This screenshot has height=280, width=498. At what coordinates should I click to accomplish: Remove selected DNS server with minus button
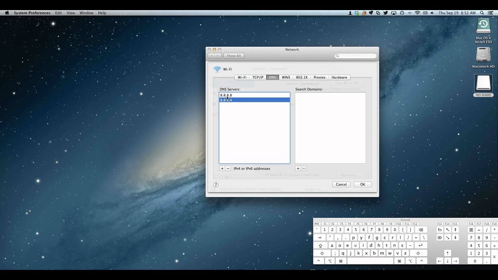[x=228, y=168]
